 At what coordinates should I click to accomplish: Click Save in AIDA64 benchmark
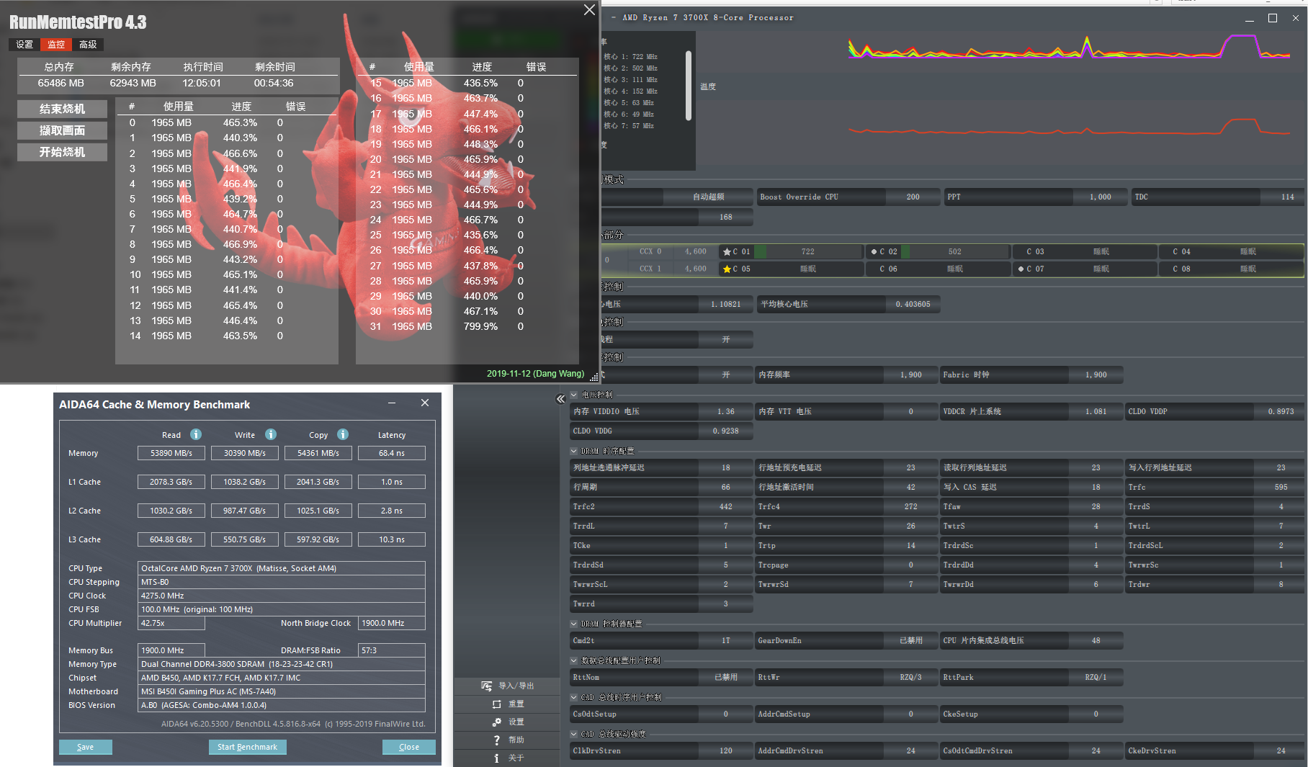pos(86,747)
